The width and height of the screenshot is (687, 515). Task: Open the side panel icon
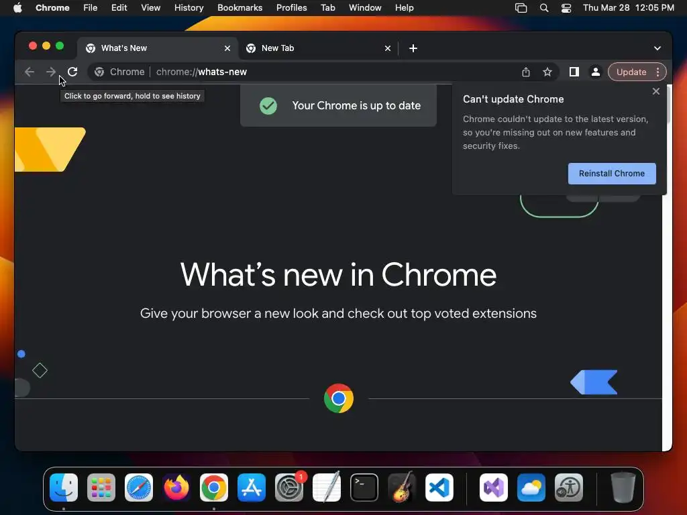click(574, 72)
